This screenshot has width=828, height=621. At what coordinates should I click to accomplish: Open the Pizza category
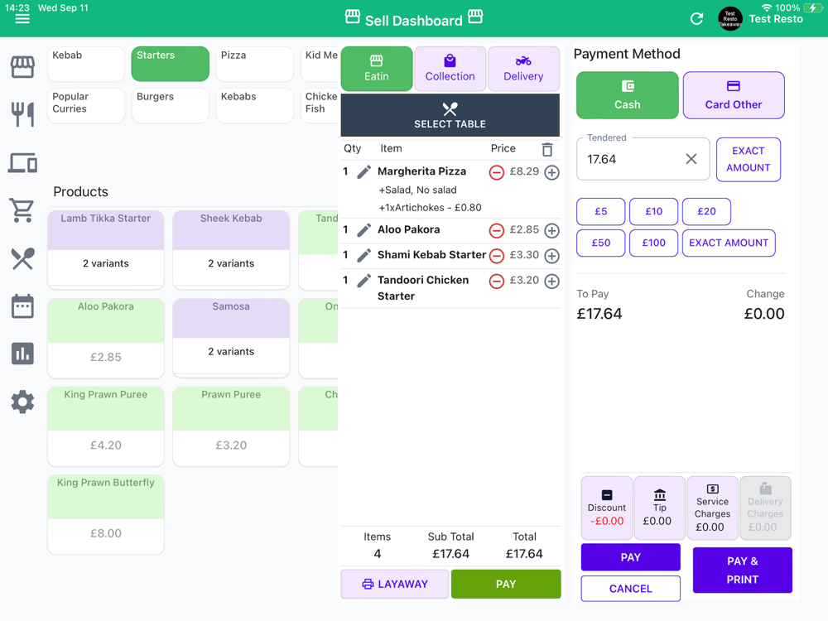point(254,64)
